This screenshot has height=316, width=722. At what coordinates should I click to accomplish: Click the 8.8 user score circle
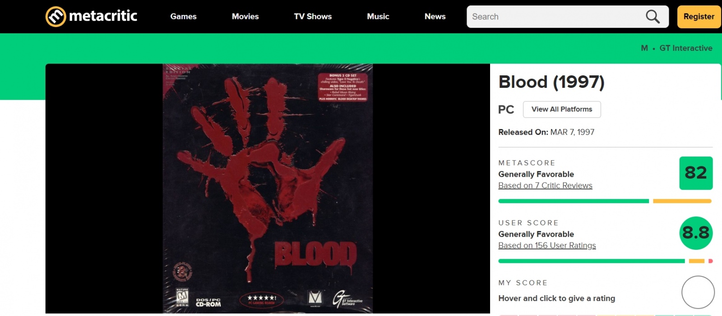click(x=696, y=233)
